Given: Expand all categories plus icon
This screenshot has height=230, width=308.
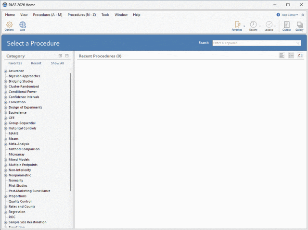Looking at the screenshot, I should pos(60,56).
